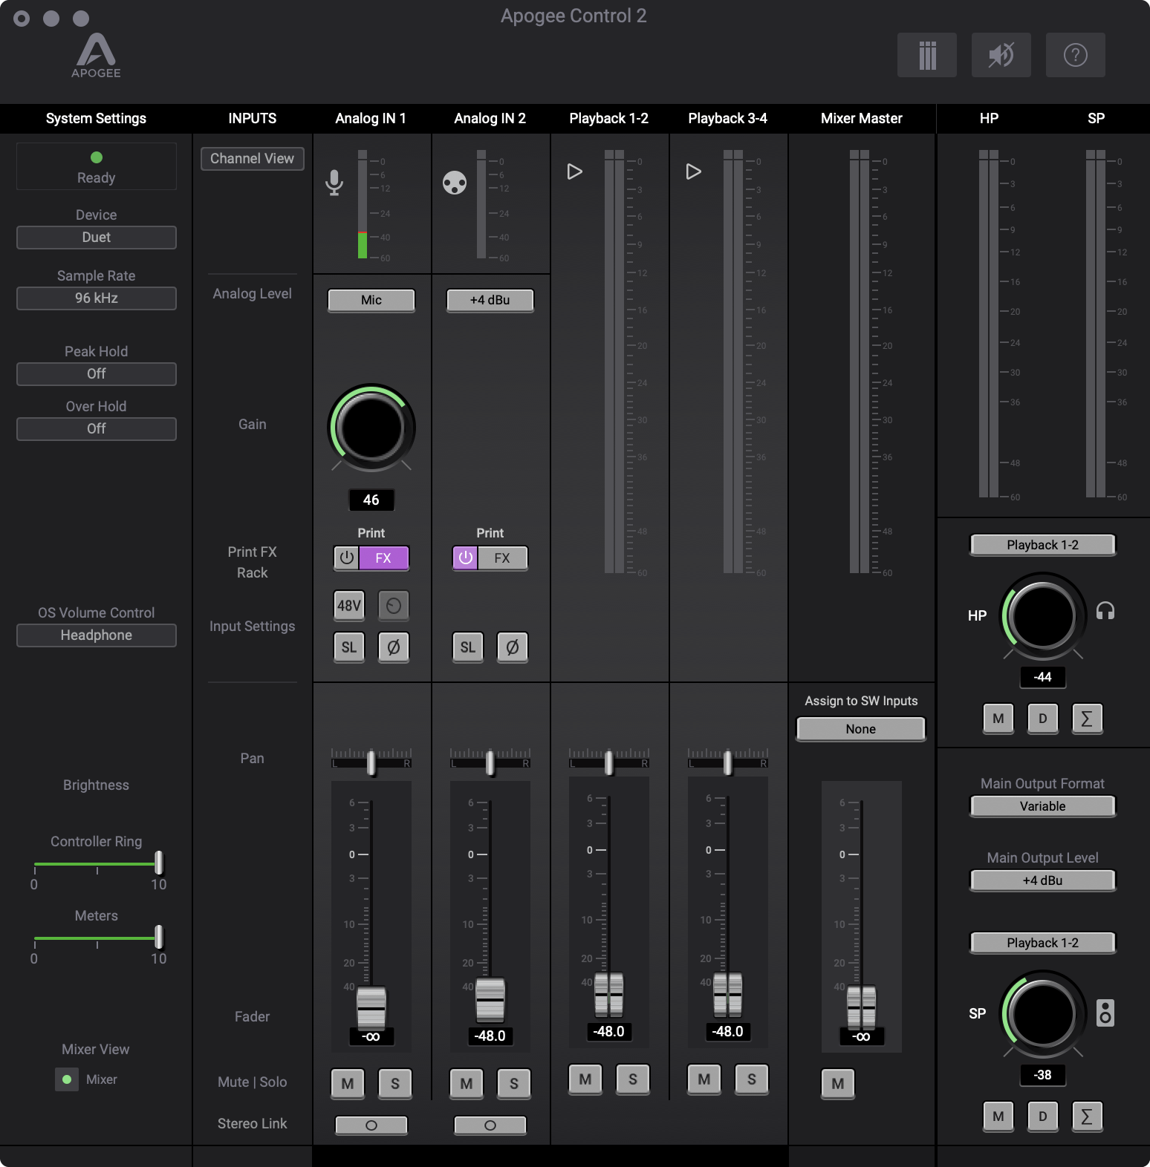The width and height of the screenshot is (1150, 1167).
Task: Toggle the Mixer View checkbox
Action: tap(67, 1079)
